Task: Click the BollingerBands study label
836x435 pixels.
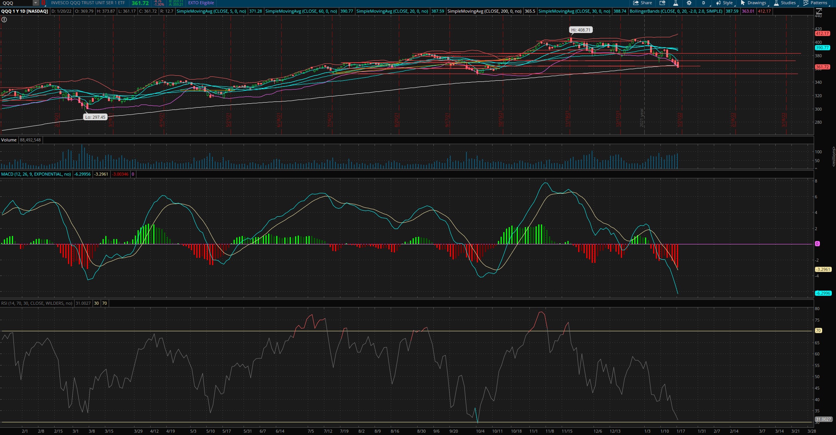Action: point(676,11)
